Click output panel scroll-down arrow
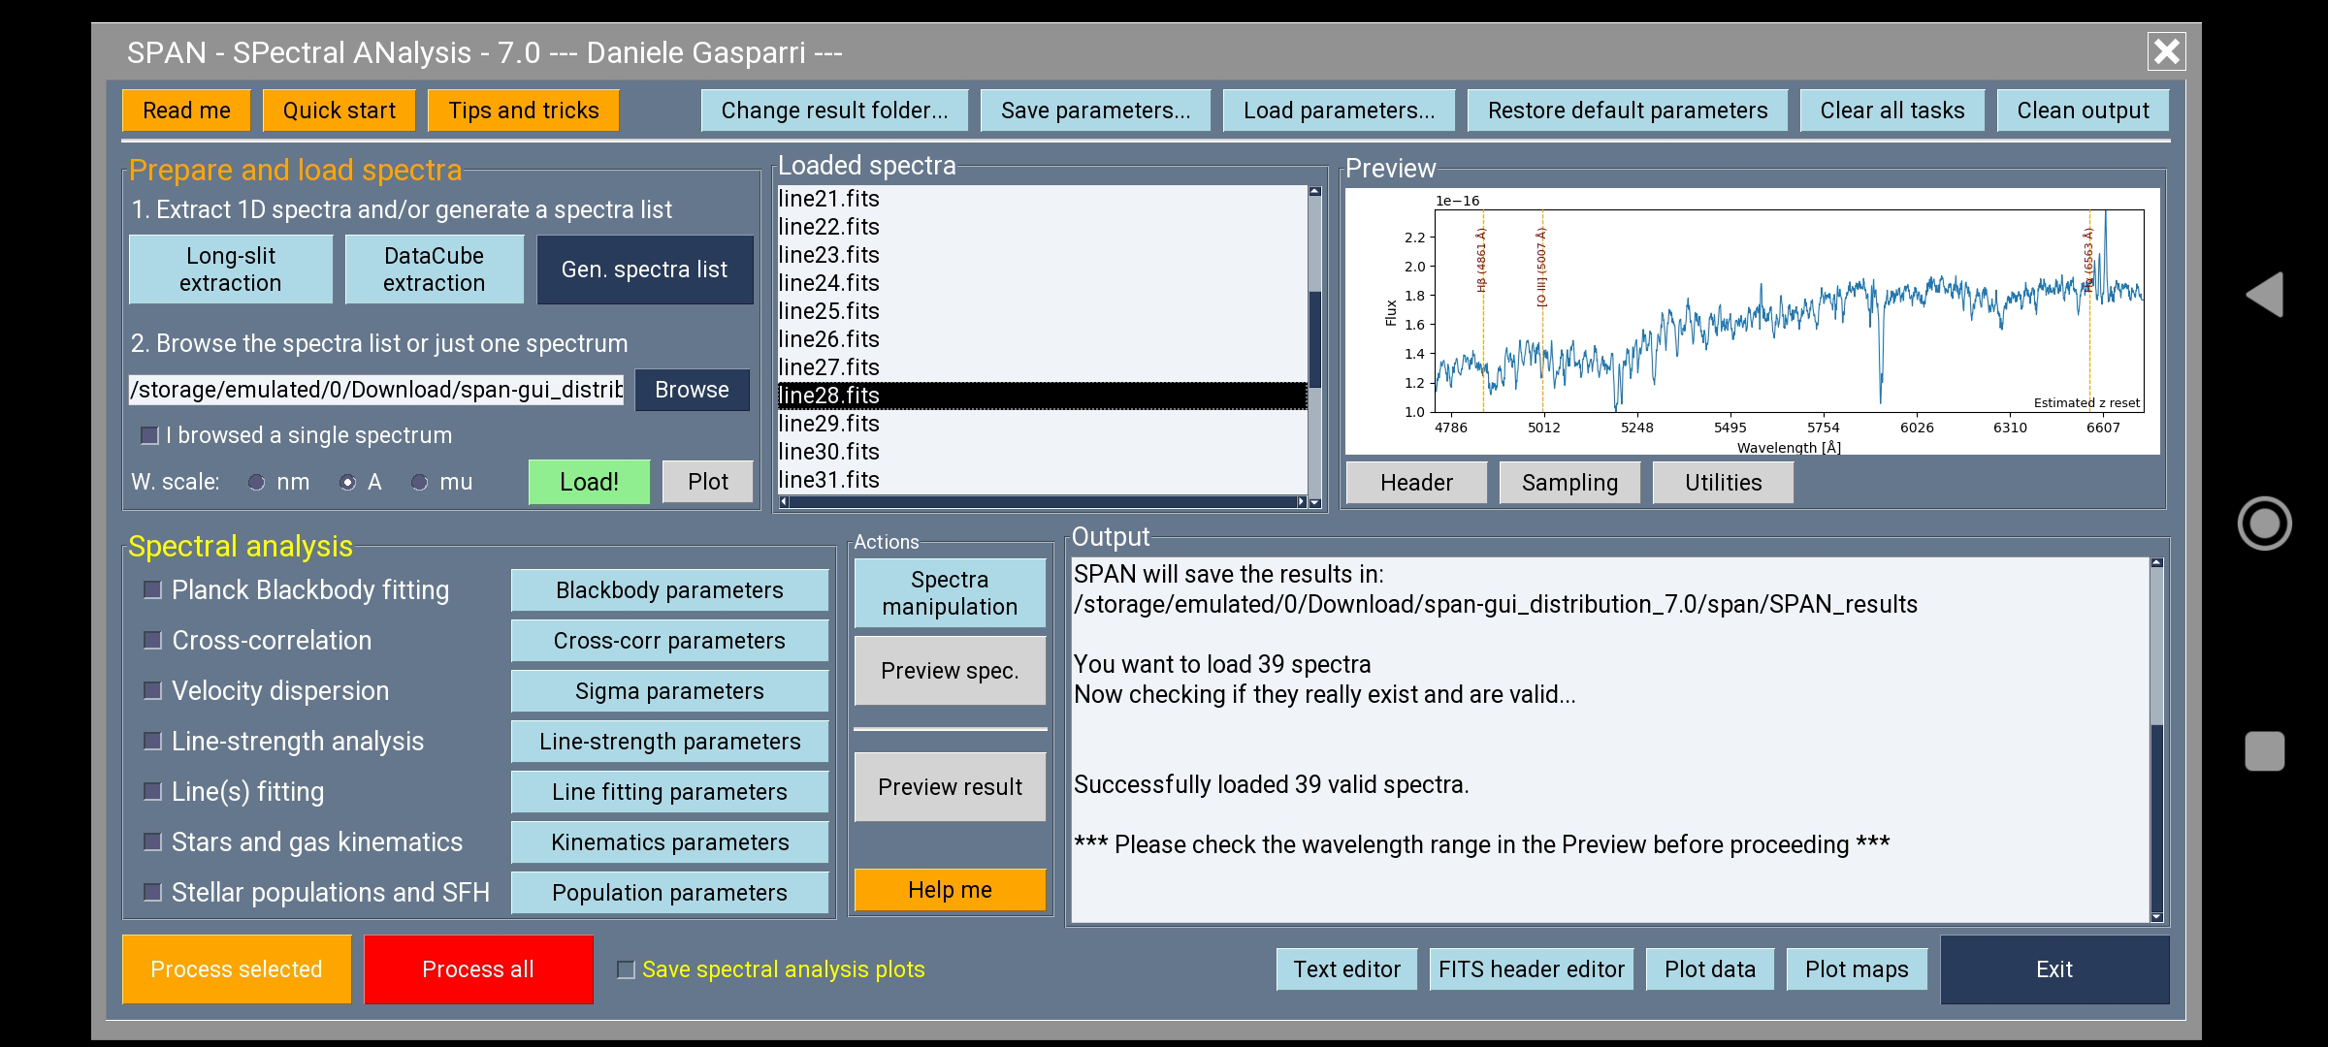The image size is (2328, 1047). (2157, 916)
